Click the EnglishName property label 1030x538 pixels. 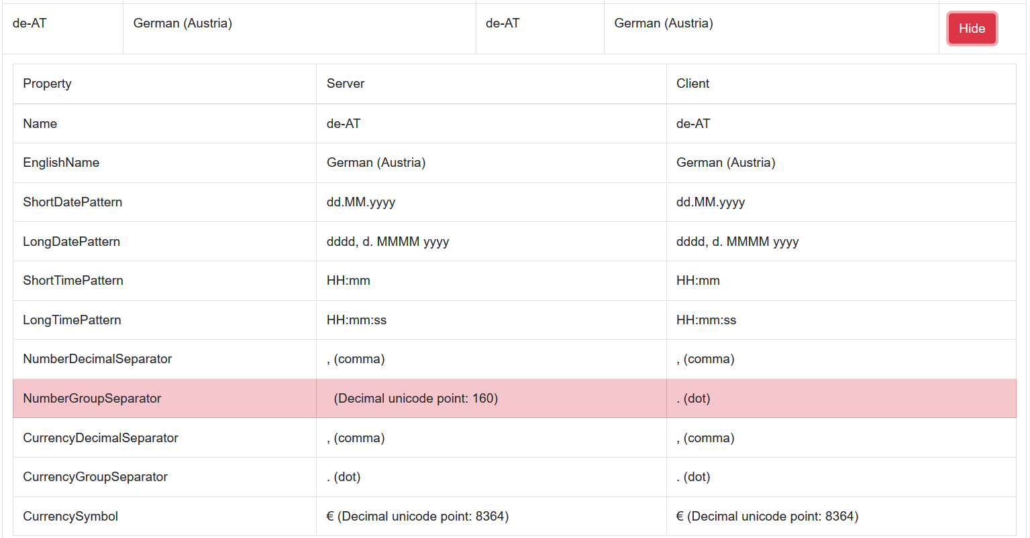(x=61, y=162)
